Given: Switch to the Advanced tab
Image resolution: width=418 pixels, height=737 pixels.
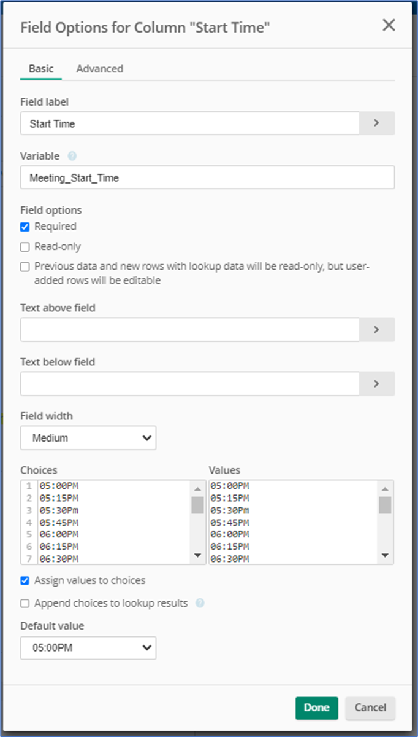Looking at the screenshot, I should click(x=99, y=69).
